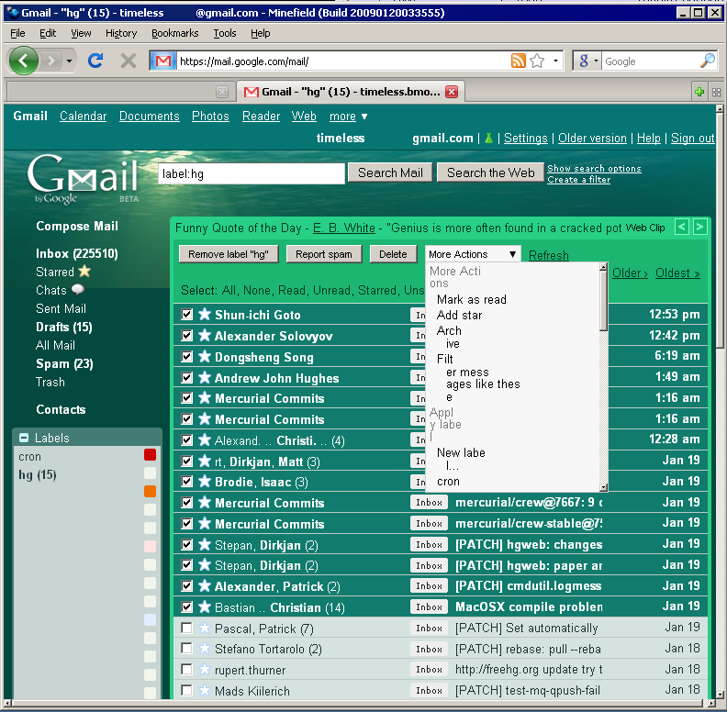
Task: Uncheck the Shun-ichi Goto message checkbox
Action: (x=187, y=315)
